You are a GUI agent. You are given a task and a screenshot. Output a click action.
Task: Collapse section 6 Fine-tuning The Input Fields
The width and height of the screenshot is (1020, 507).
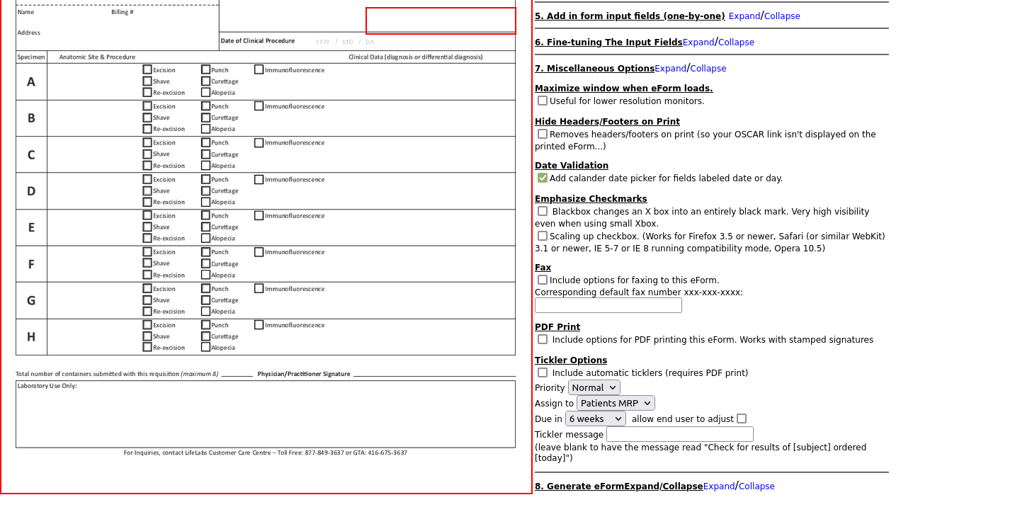736,42
